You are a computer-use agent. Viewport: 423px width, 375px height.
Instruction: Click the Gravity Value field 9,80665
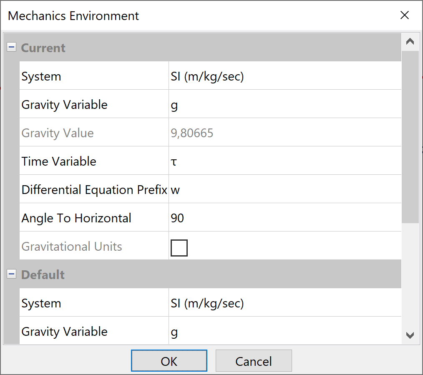pyautogui.click(x=285, y=133)
